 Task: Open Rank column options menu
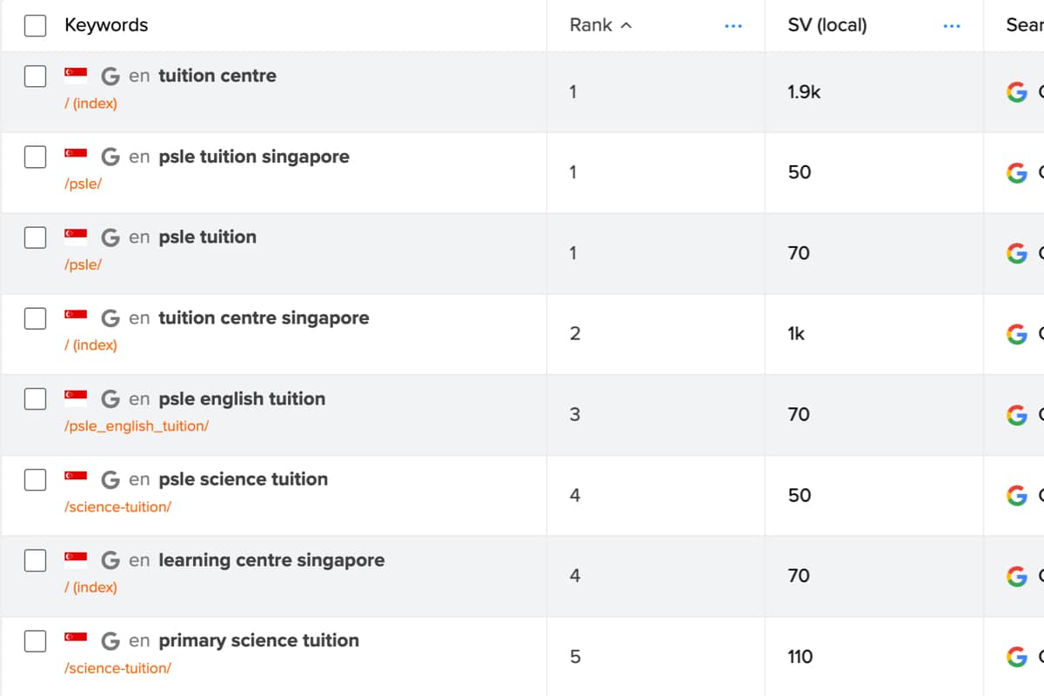[733, 26]
